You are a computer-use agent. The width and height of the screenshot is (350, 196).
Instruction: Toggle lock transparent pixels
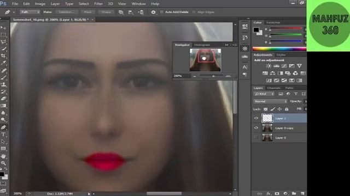[265, 109]
